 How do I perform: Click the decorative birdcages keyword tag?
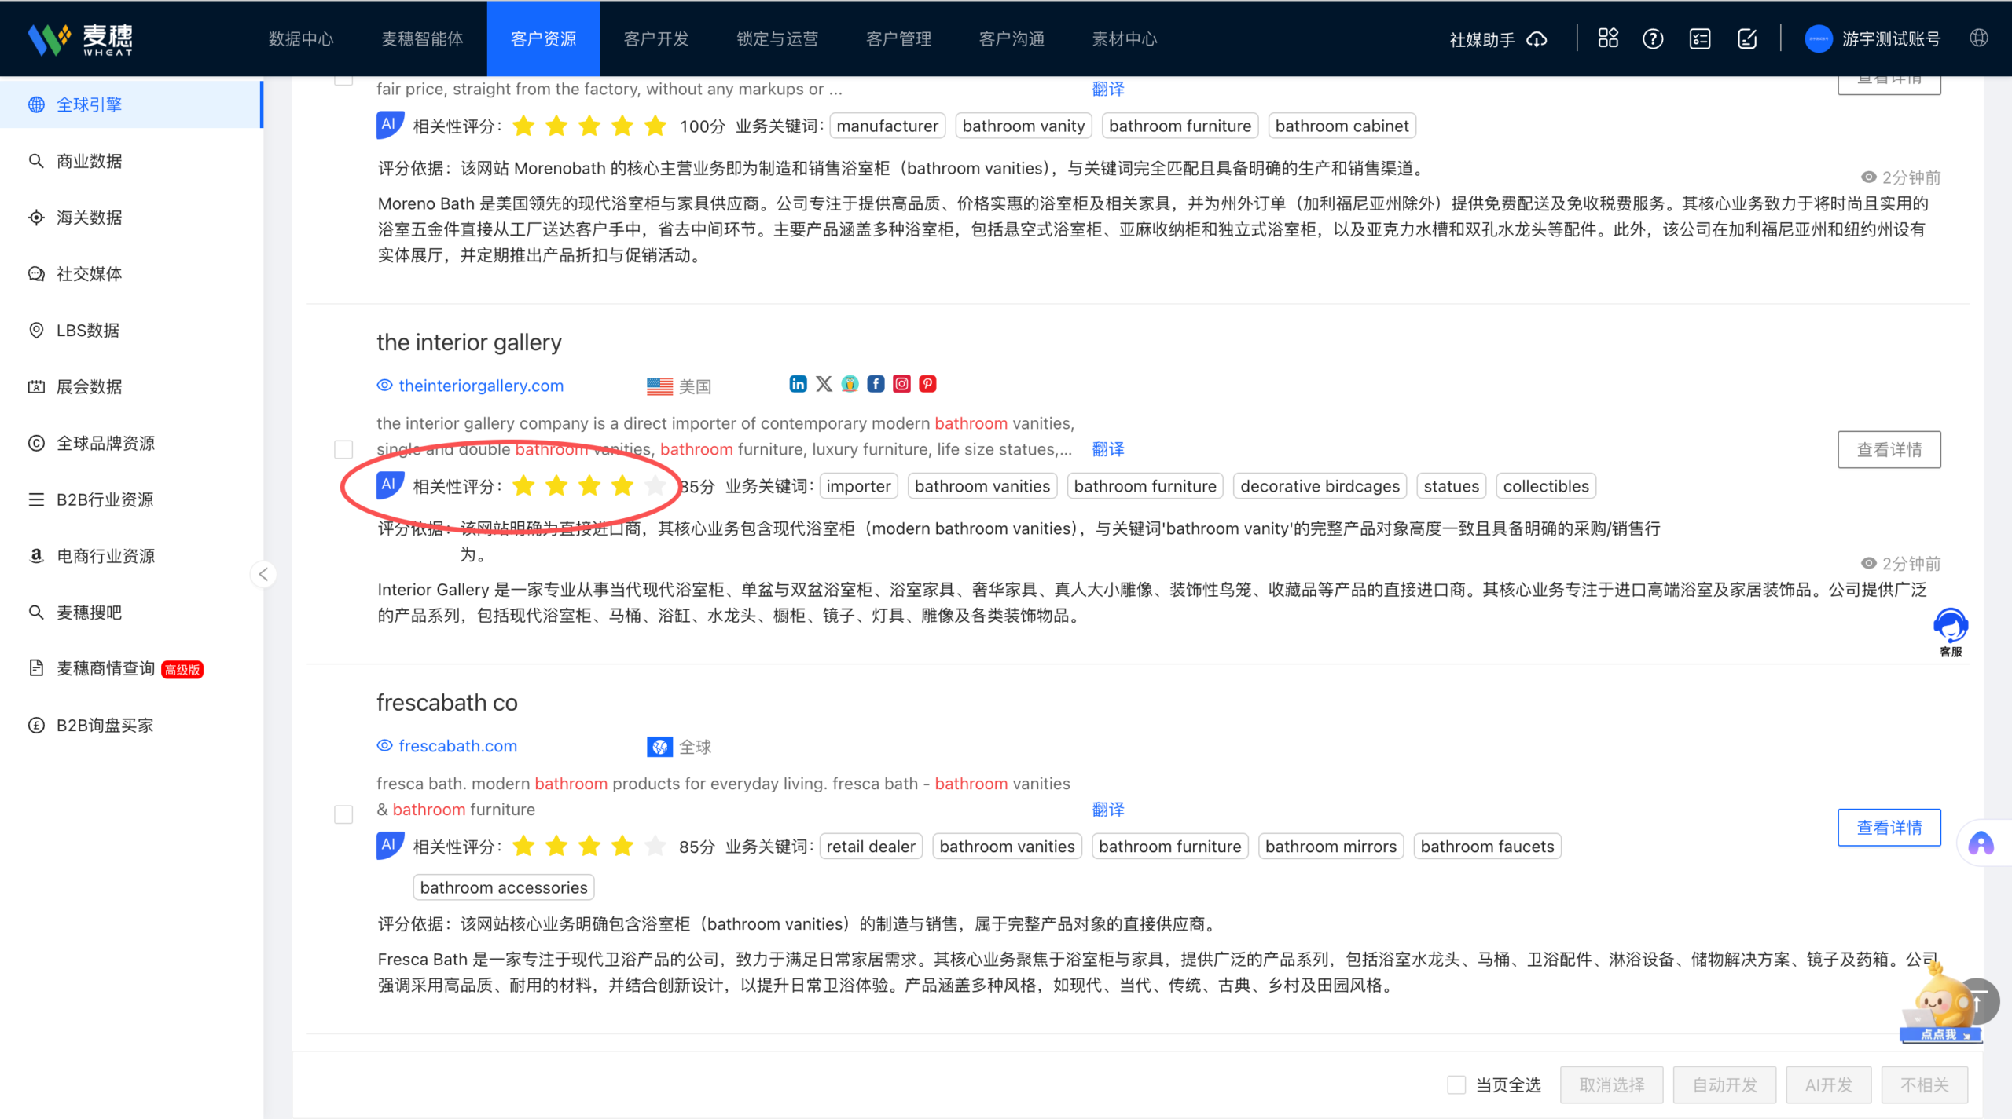(1320, 486)
